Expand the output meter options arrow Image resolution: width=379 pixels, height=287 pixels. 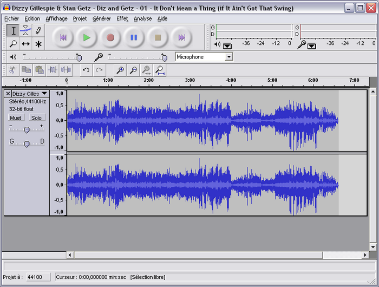tap(227, 46)
